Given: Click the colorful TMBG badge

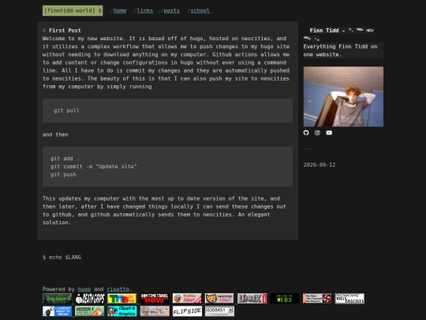Looking at the screenshot, I should pos(122,299).
